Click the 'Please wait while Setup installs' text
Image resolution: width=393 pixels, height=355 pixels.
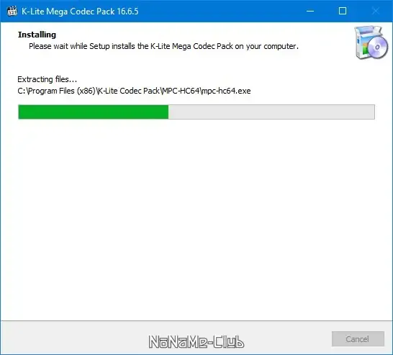tap(163, 46)
